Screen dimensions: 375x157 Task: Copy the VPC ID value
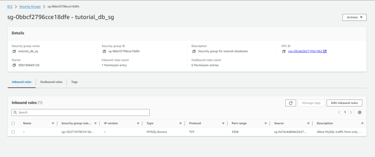coord(284,51)
